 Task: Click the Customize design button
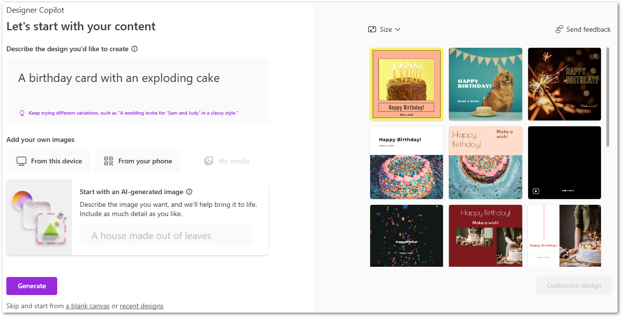point(574,285)
